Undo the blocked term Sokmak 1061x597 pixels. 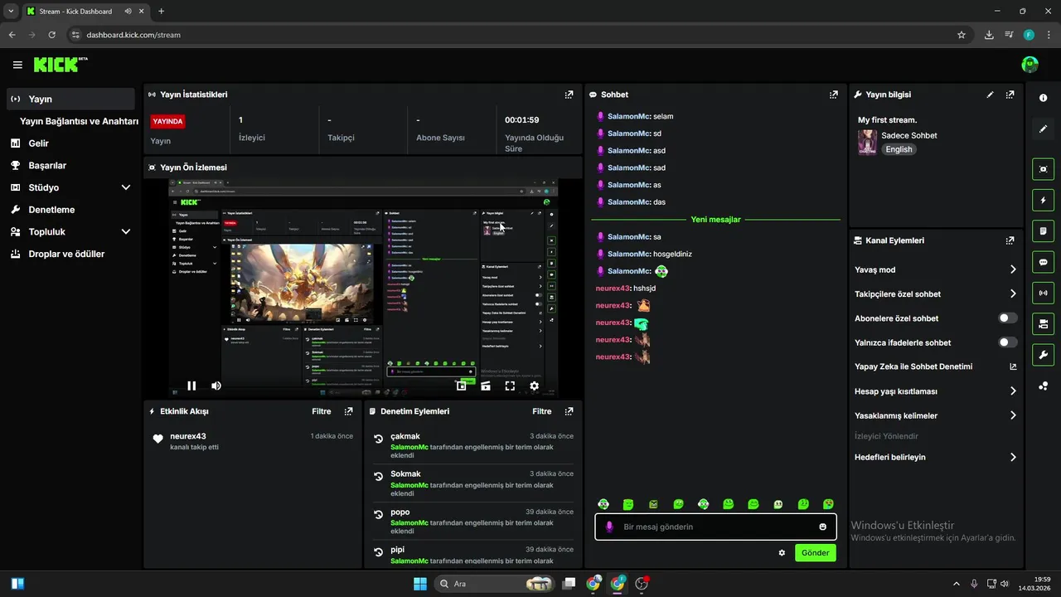coord(378,477)
